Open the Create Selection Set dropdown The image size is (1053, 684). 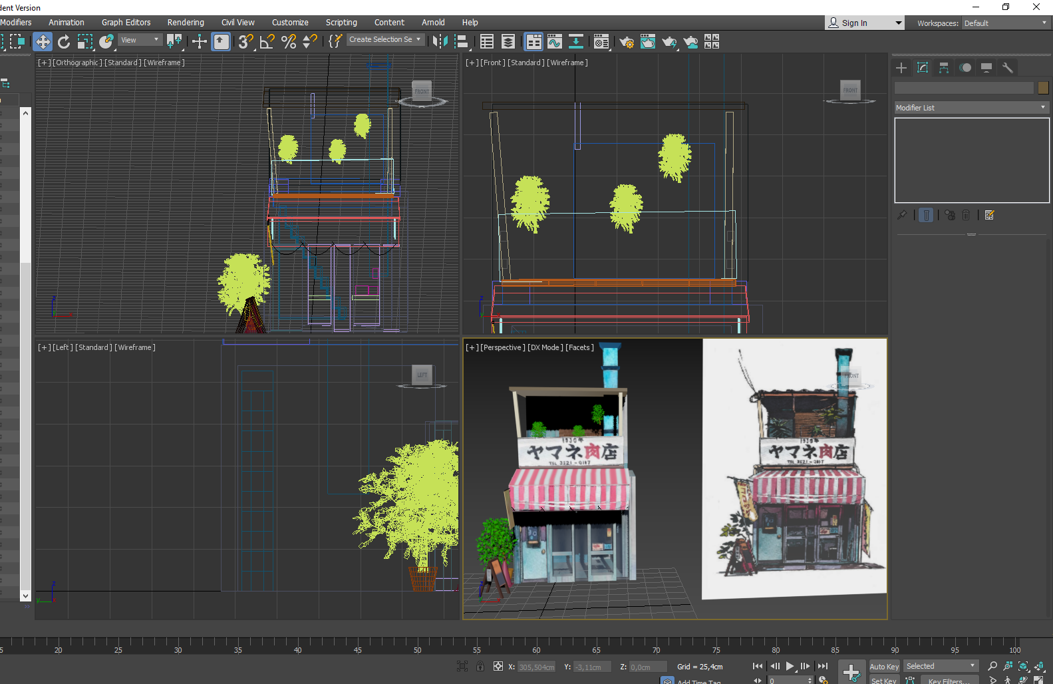385,40
